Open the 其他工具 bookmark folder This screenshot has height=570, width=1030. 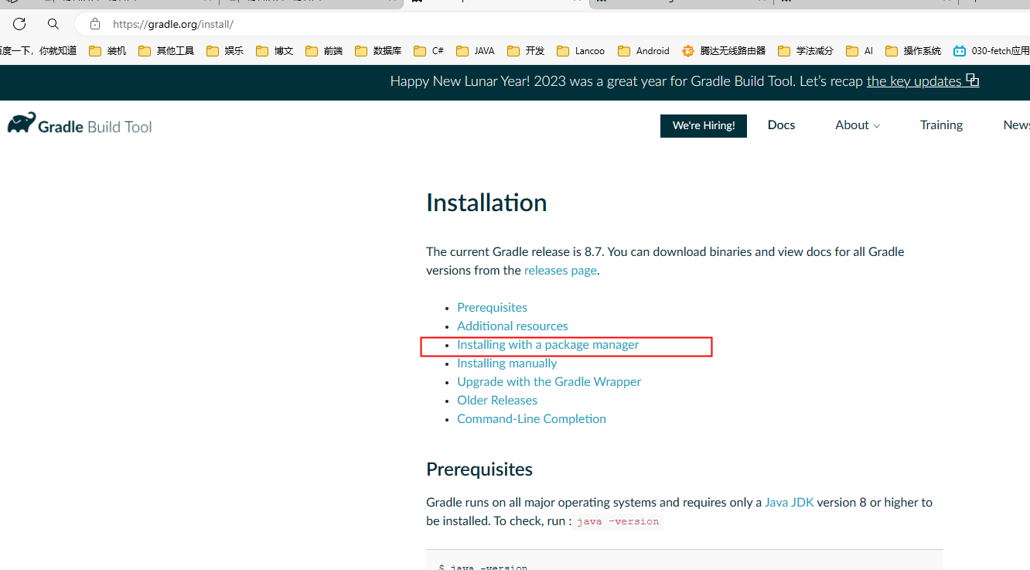click(166, 51)
